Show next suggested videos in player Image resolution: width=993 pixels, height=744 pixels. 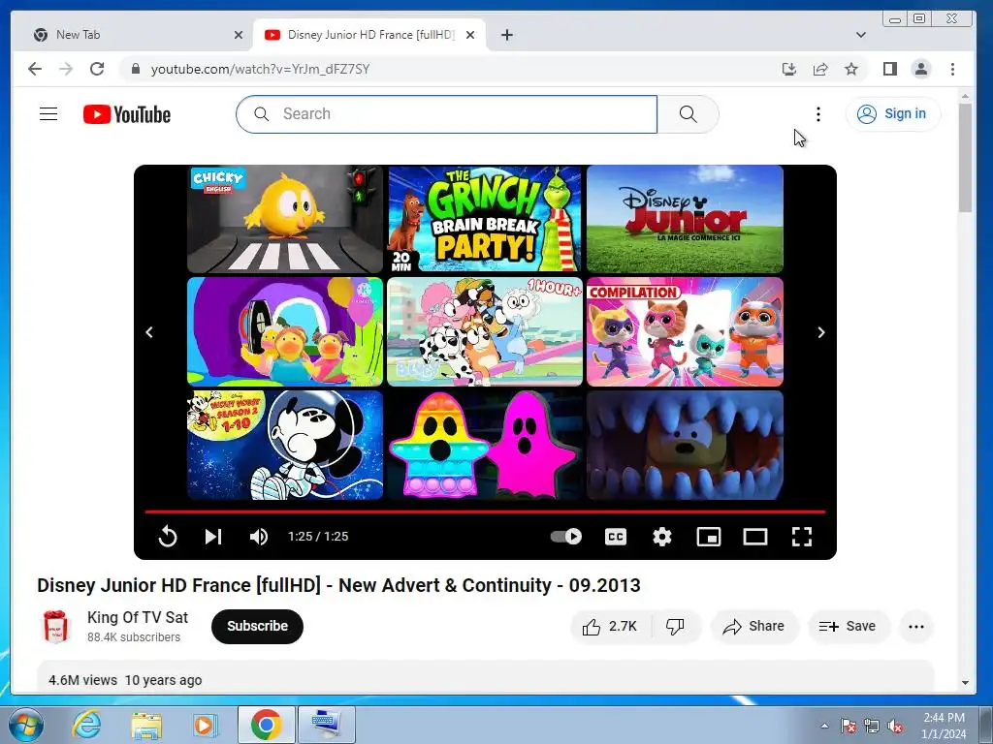click(x=821, y=332)
